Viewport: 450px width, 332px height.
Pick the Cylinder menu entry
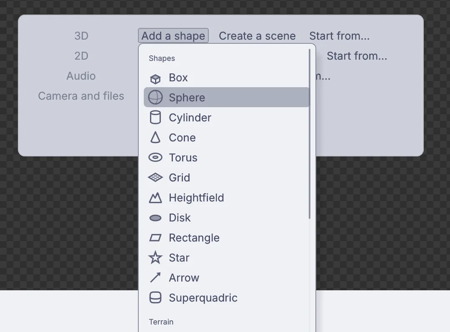[226, 118]
